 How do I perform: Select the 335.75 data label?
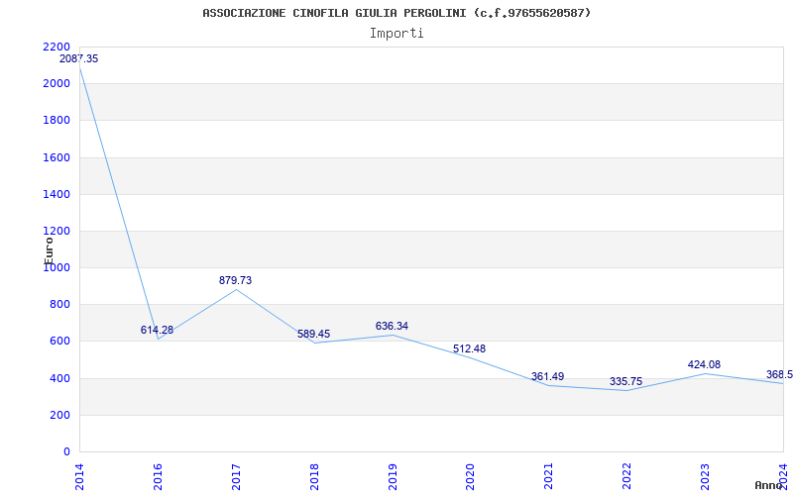[626, 381]
